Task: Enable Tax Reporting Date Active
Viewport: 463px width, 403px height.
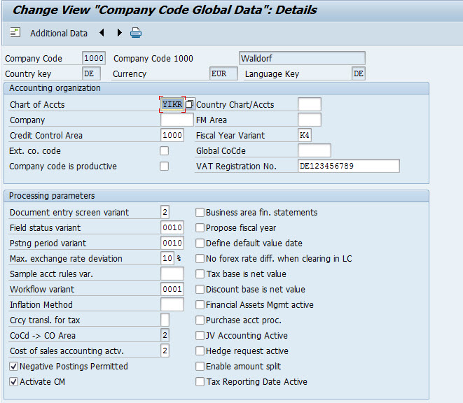Action: (x=200, y=381)
